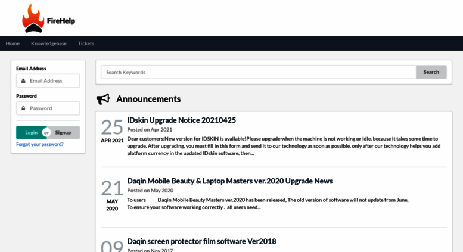This screenshot has width=463, height=252.
Task: Follow the Forgot your password link
Action: (39, 144)
